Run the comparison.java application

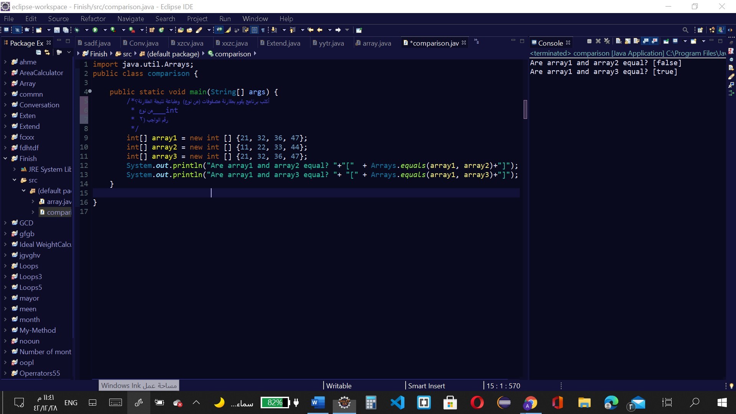(x=94, y=30)
